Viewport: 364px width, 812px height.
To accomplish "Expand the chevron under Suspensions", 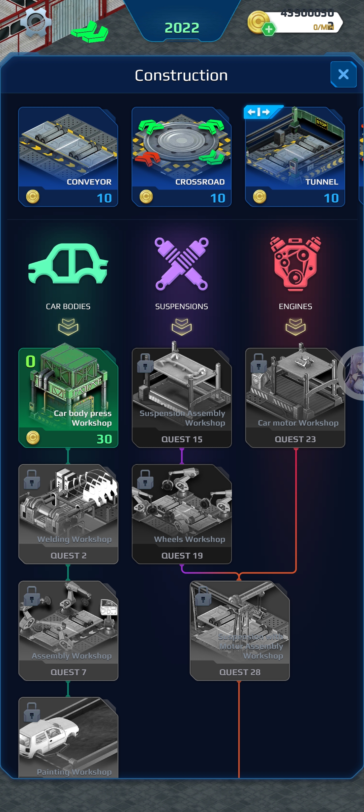I will click(x=182, y=327).
